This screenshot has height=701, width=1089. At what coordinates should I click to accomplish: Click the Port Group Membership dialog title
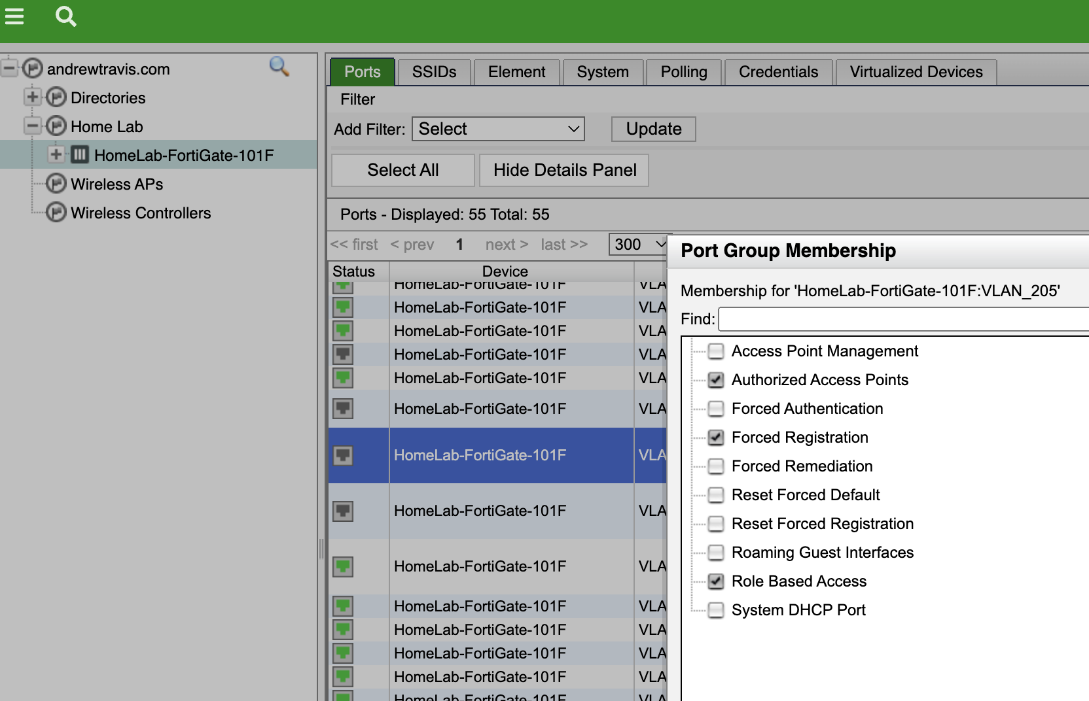[x=788, y=250]
